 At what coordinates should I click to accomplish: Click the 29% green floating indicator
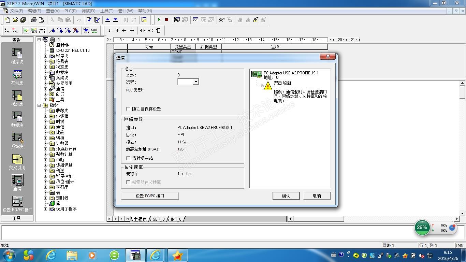point(422,227)
